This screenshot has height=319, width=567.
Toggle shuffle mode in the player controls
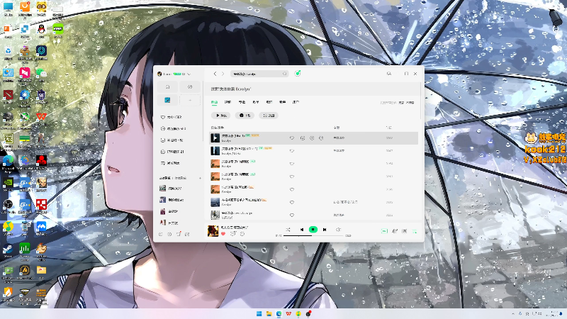288,230
